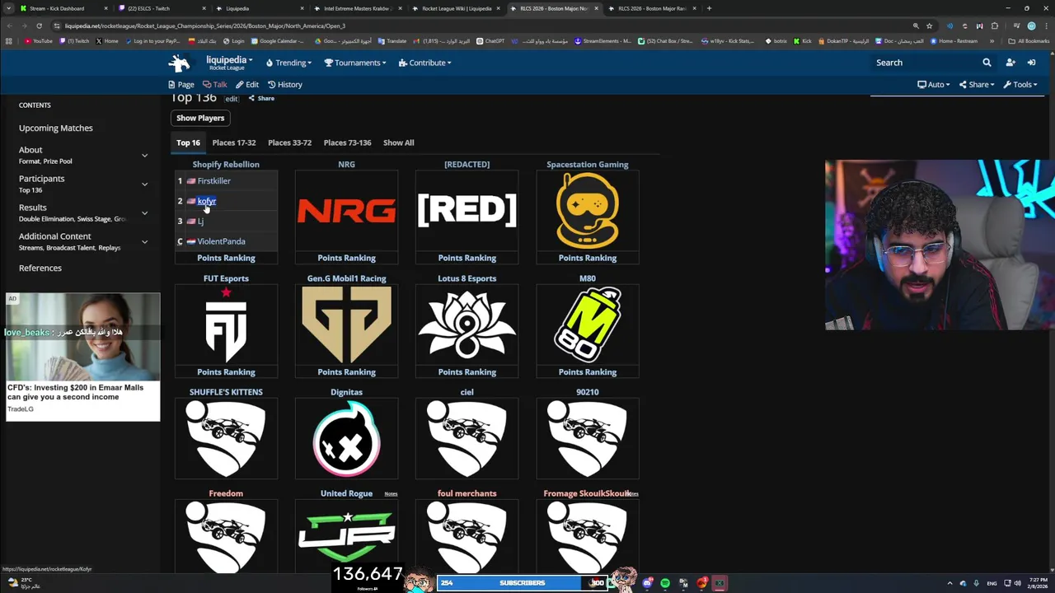Open the foul merchants team link
Screen dimensions: 1055x593
[467, 493]
